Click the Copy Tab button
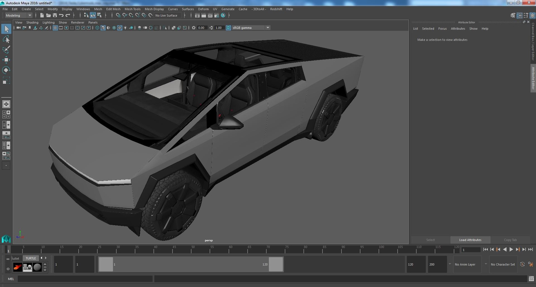The image size is (536, 287). pos(510,240)
